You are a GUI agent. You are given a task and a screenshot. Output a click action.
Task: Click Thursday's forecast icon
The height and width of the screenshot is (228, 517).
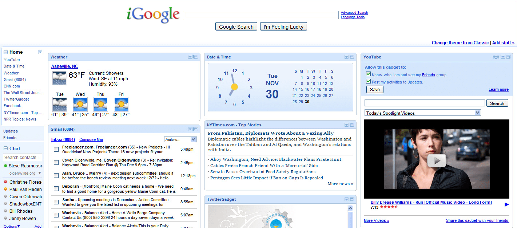[x=101, y=105]
